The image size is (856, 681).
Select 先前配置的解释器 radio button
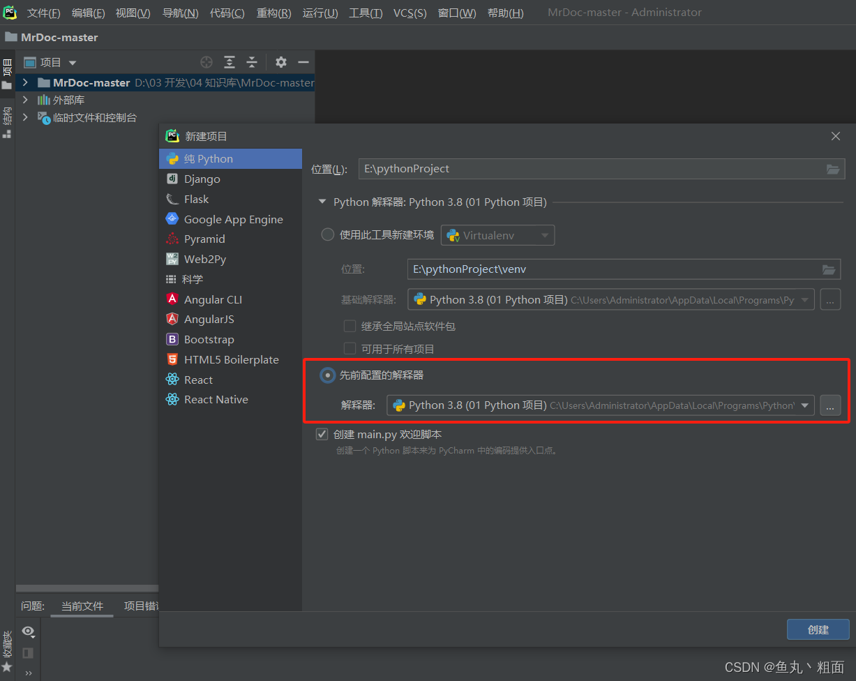click(327, 375)
